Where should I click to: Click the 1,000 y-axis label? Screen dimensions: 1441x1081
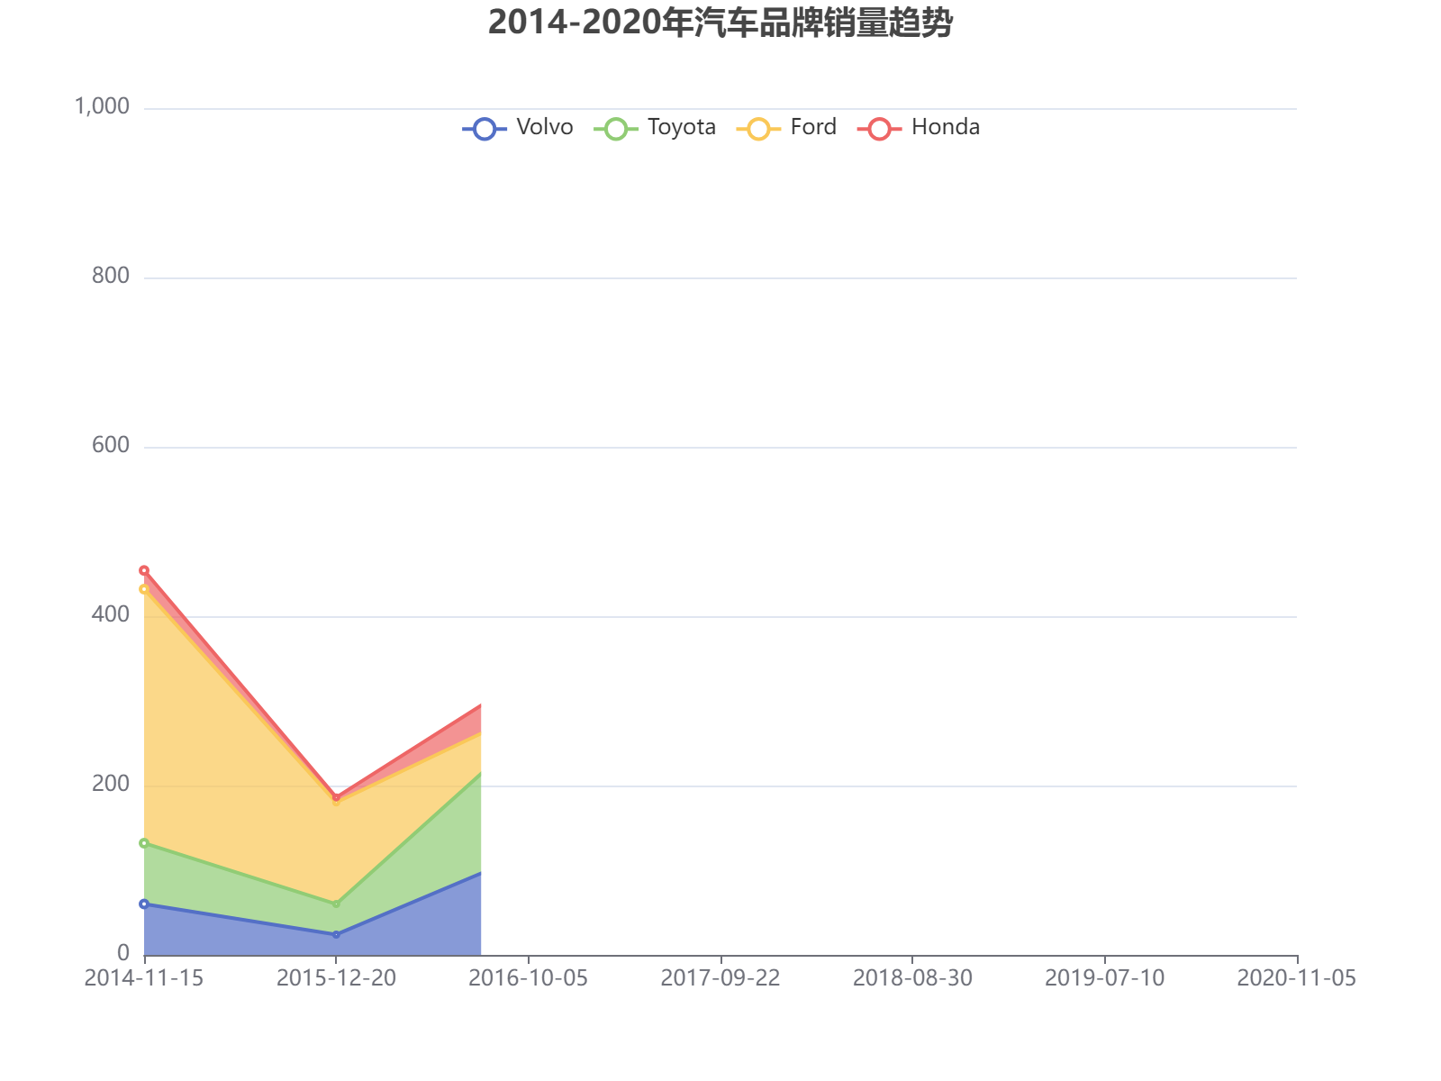point(102,105)
